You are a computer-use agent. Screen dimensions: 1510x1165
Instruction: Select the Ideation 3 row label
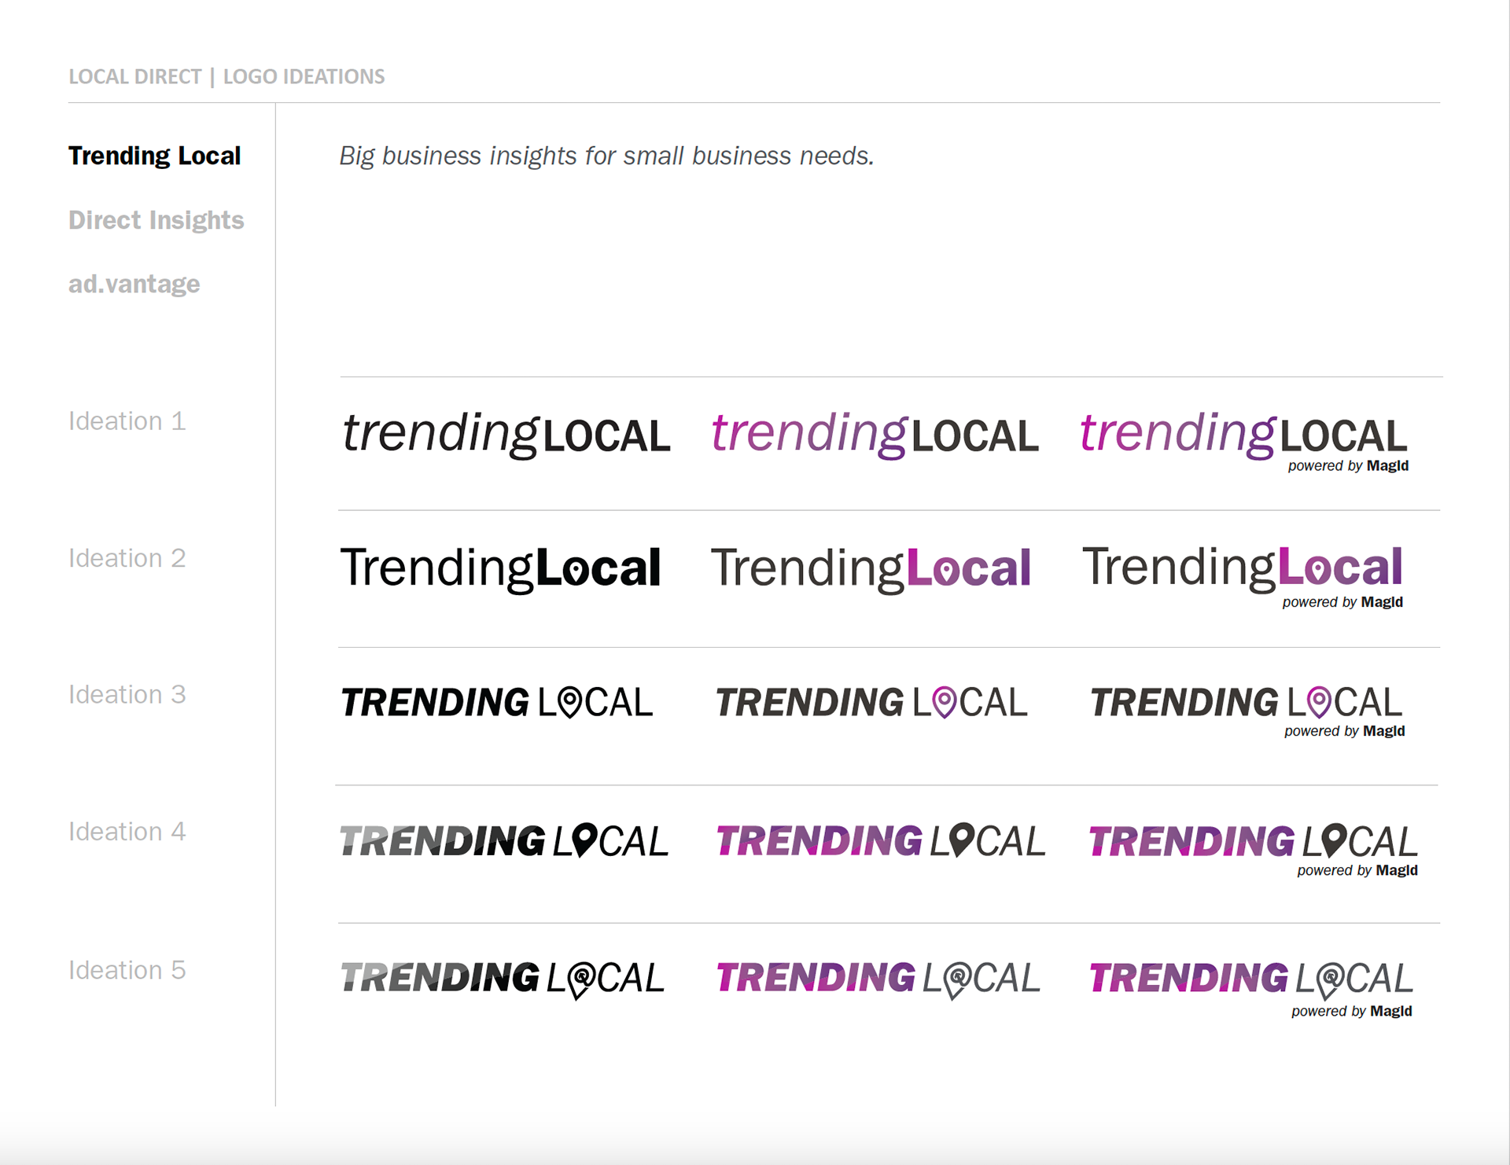point(127,695)
